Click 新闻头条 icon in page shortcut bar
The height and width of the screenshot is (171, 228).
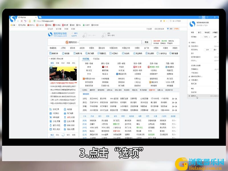(x=50, y=53)
